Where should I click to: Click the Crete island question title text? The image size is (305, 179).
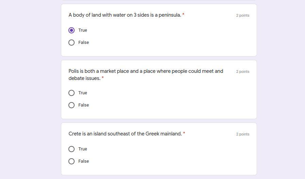pyautogui.click(x=125, y=134)
